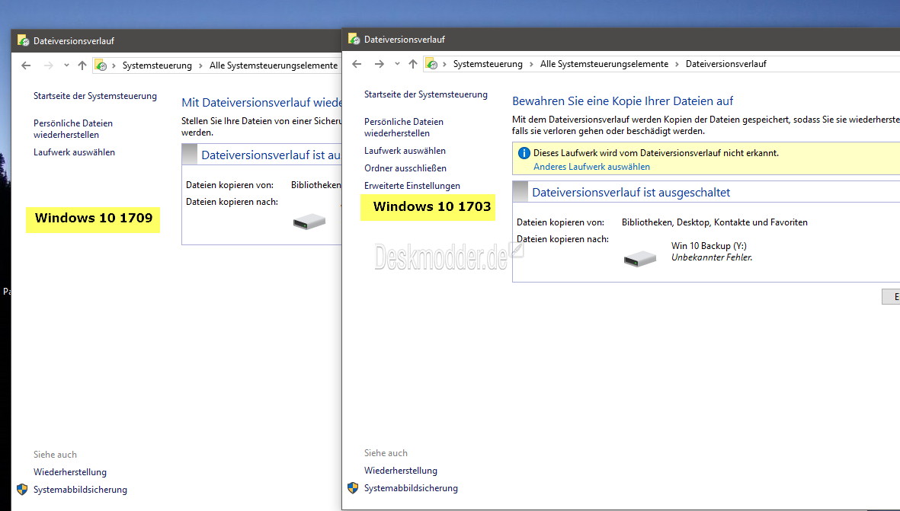Click Alle Systemsteuerungselemente breadcrumb in the right window
Image resolution: width=900 pixels, height=511 pixels.
tap(604, 64)
